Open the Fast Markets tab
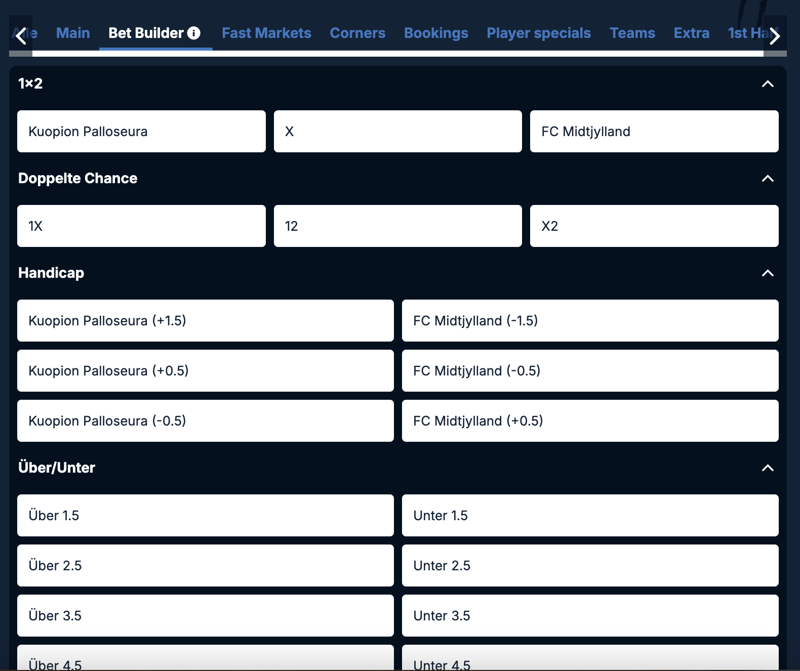The height and width of the screenshot is (671, 800). click(x=266, y=33)
